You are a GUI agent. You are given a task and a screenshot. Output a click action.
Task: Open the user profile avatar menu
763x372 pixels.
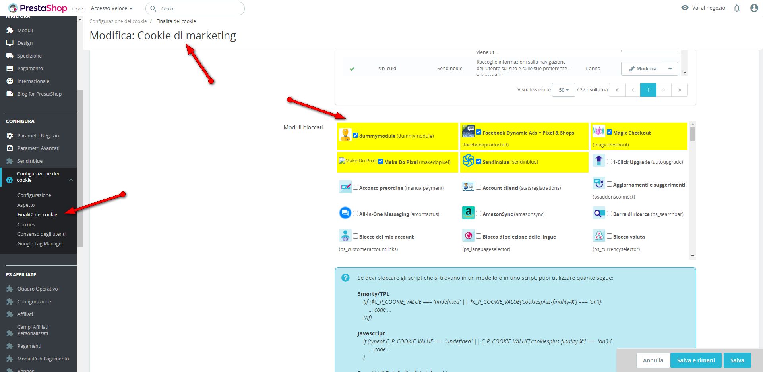754,8
